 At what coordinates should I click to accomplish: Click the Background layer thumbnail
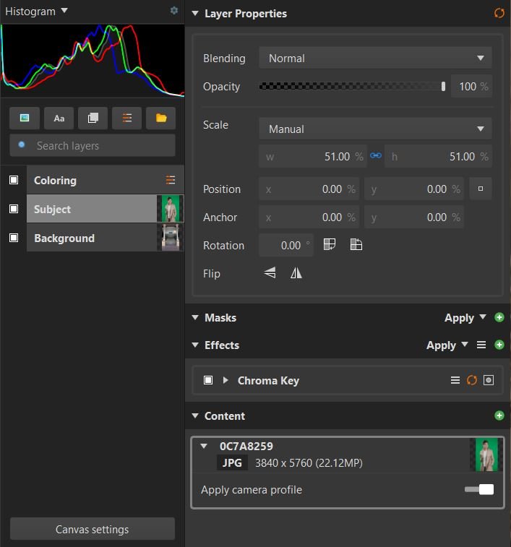pyautogui.click(x=171, y=238)
